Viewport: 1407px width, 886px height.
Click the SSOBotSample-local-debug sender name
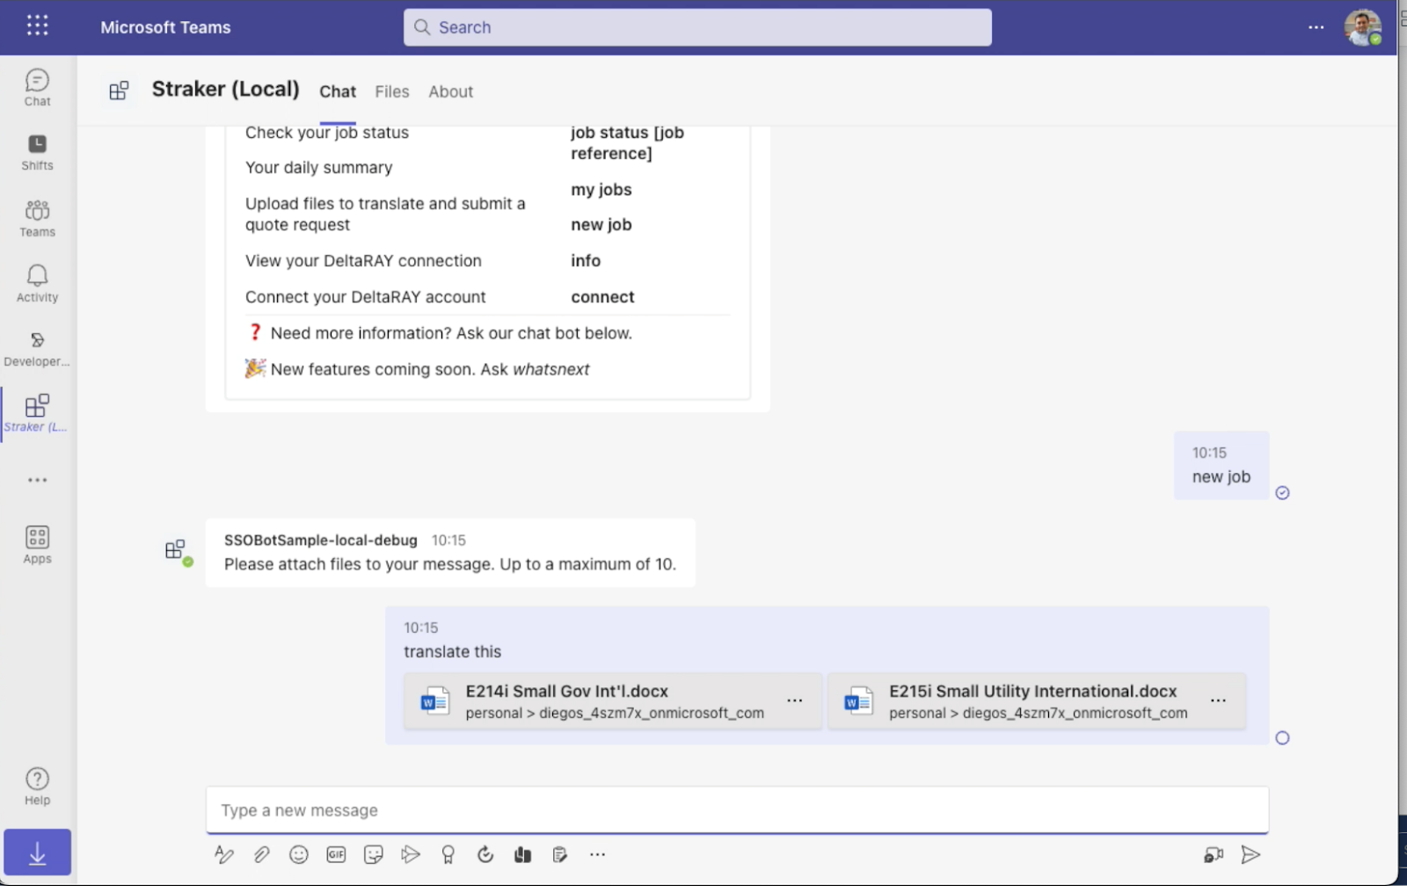coord(320,541)
